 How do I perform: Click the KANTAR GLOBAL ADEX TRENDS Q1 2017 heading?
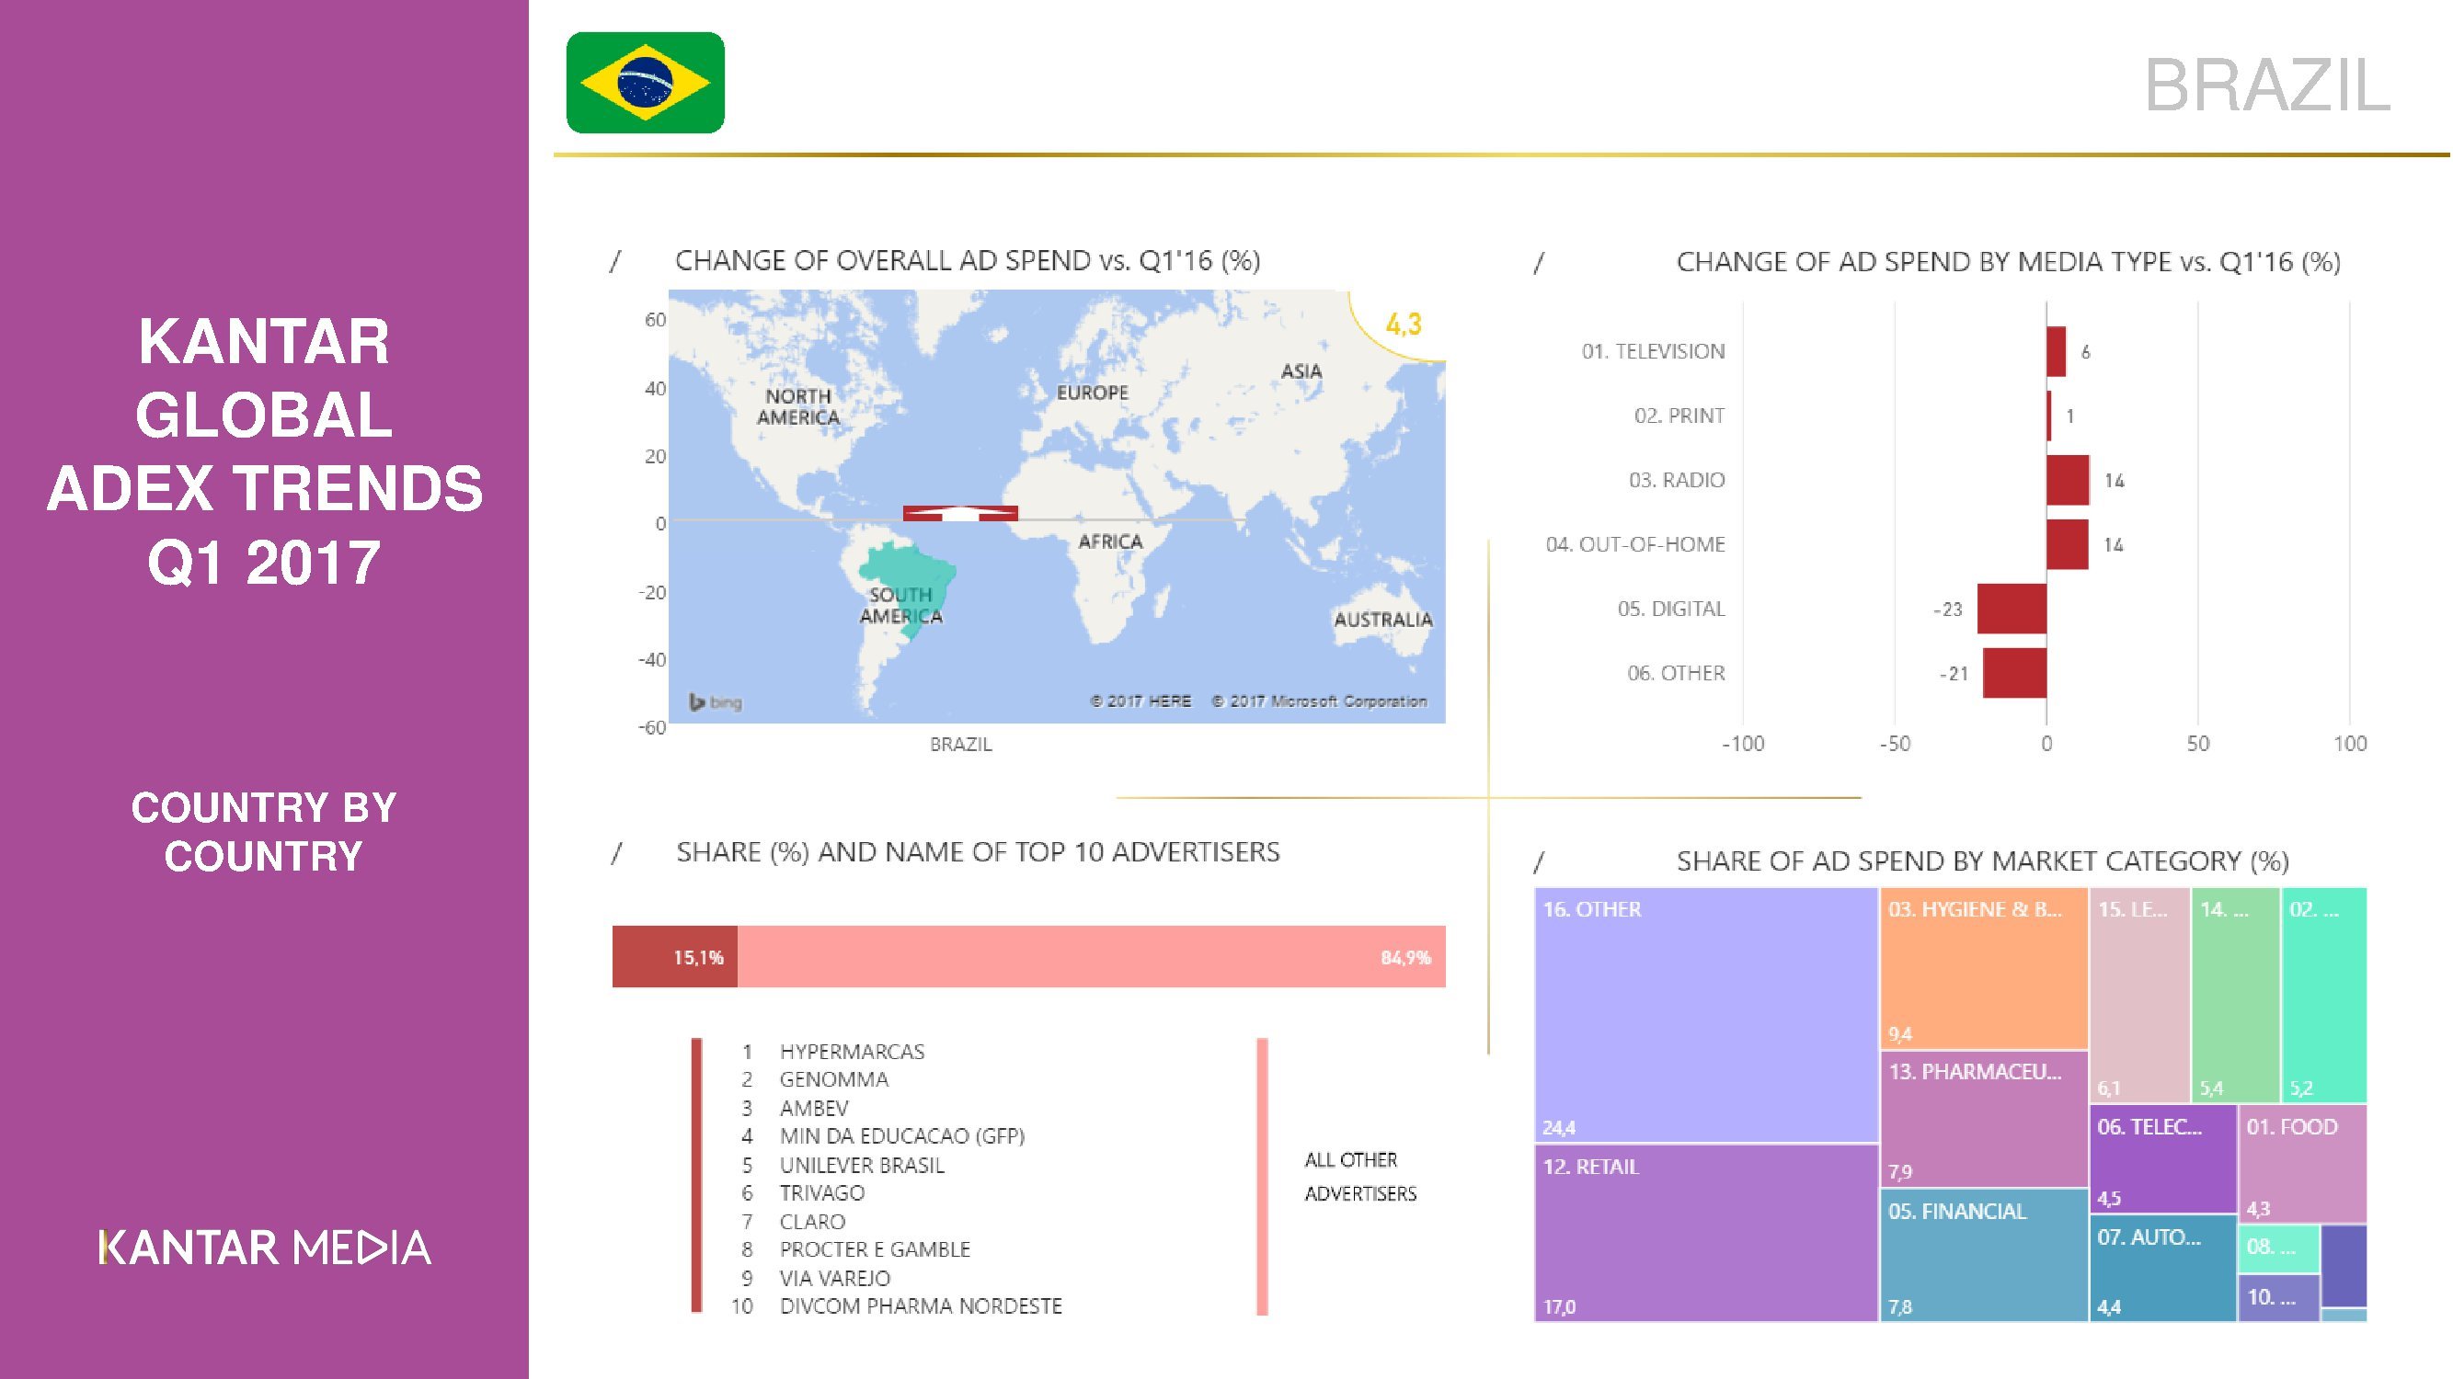coord(265,451)
